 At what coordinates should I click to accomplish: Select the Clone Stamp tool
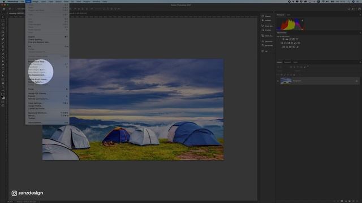point(3,46)
